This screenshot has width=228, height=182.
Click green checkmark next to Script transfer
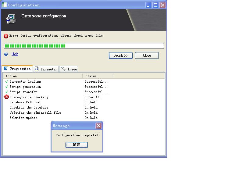tap(6, 92)
